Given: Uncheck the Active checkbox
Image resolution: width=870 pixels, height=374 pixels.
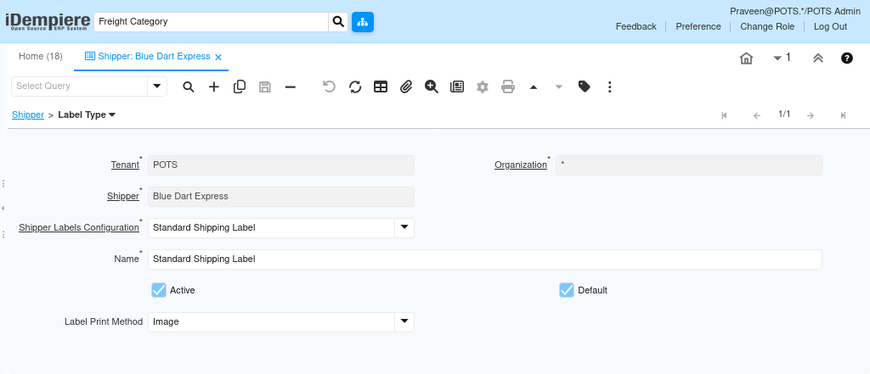Looking at the screenshot, I should [x=159, y=290].
